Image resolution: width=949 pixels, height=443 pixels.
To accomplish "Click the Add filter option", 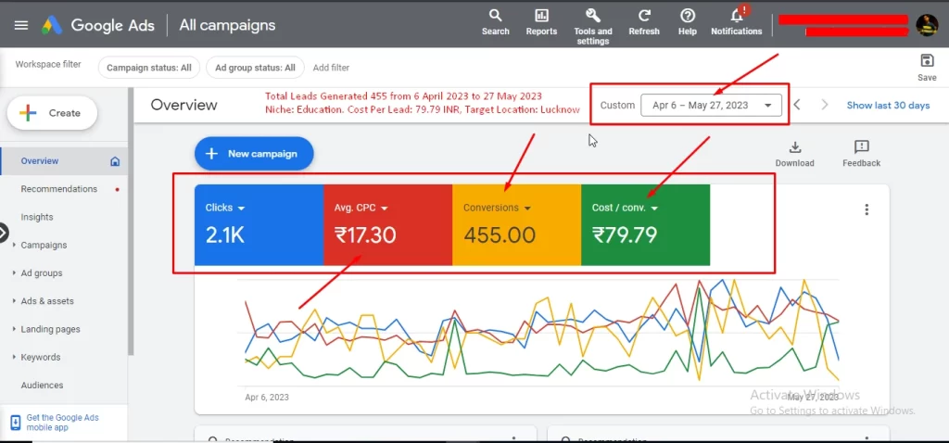I will 331,68.
